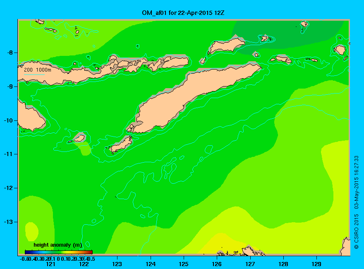
Task: Click the small island southwest of the large island
Action: (x=121, y=144)
